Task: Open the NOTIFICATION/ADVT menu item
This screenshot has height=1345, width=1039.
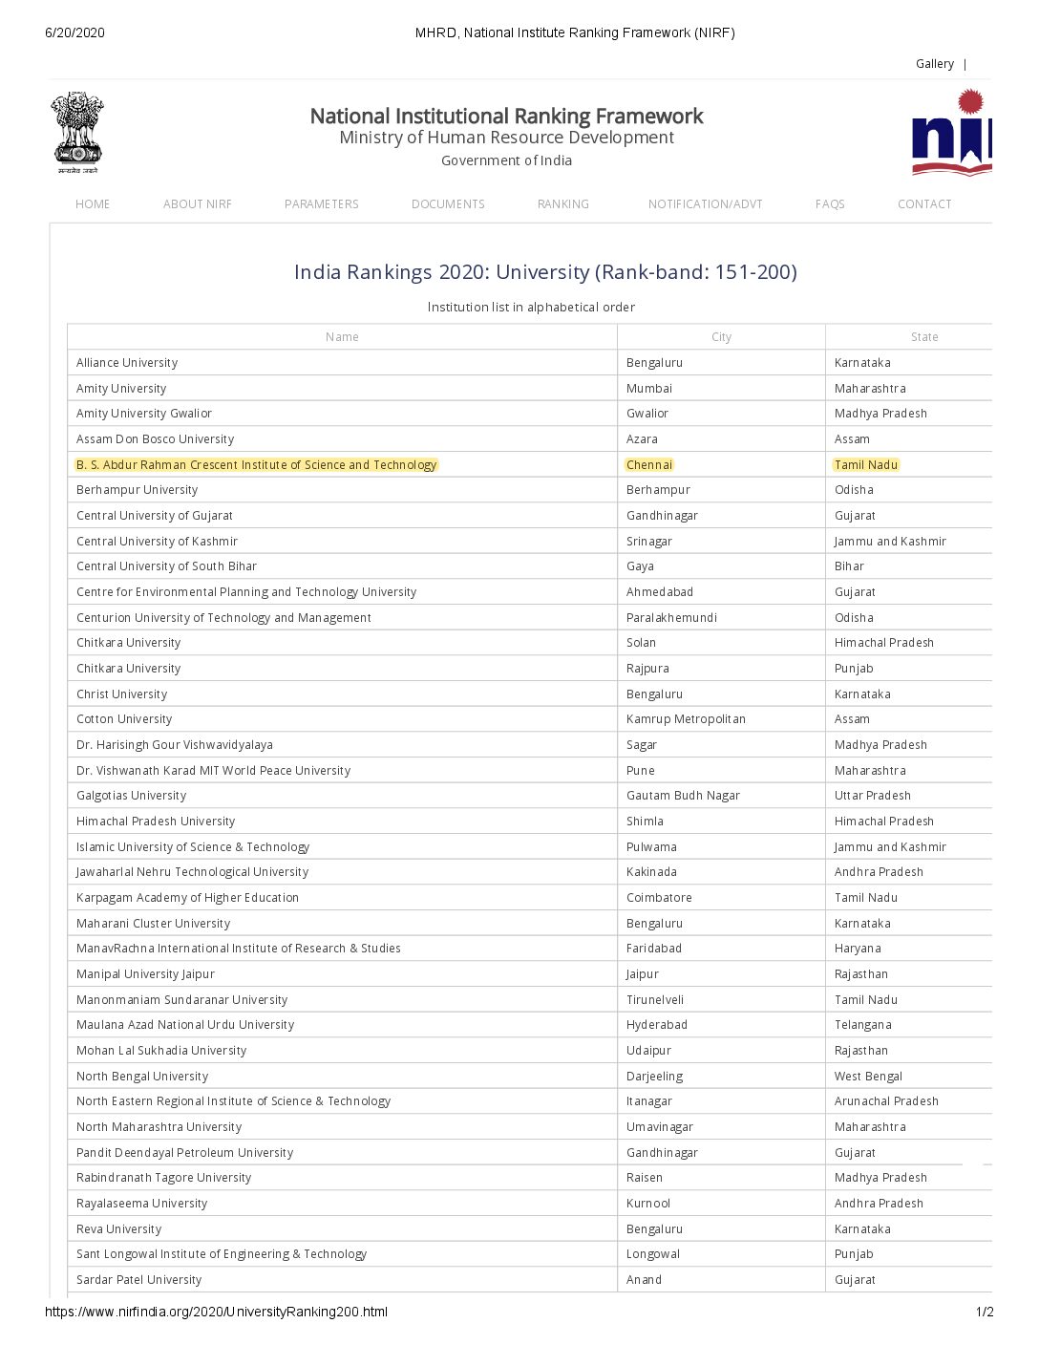Action: pyautogui.click(x=705, y=204)
